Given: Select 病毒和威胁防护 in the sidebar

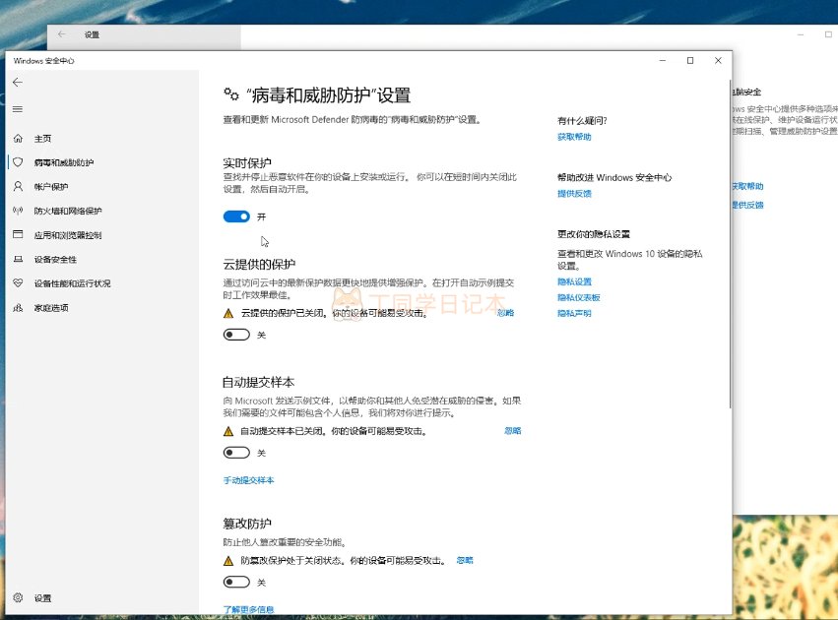Looking at the screenshot, I should [x=64, y=162].
